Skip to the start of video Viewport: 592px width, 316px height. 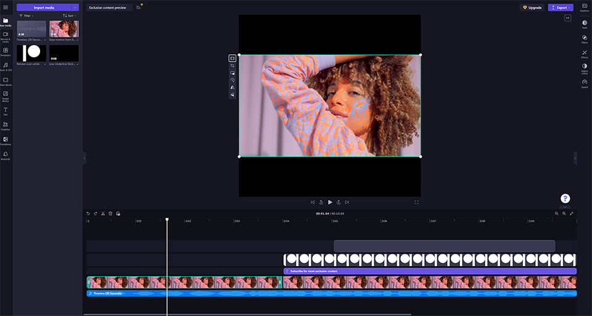click(x=312, y=202)
